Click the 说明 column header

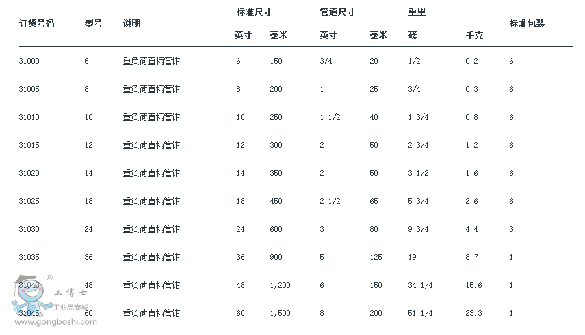pyautogui.click(x=131, y=23)
